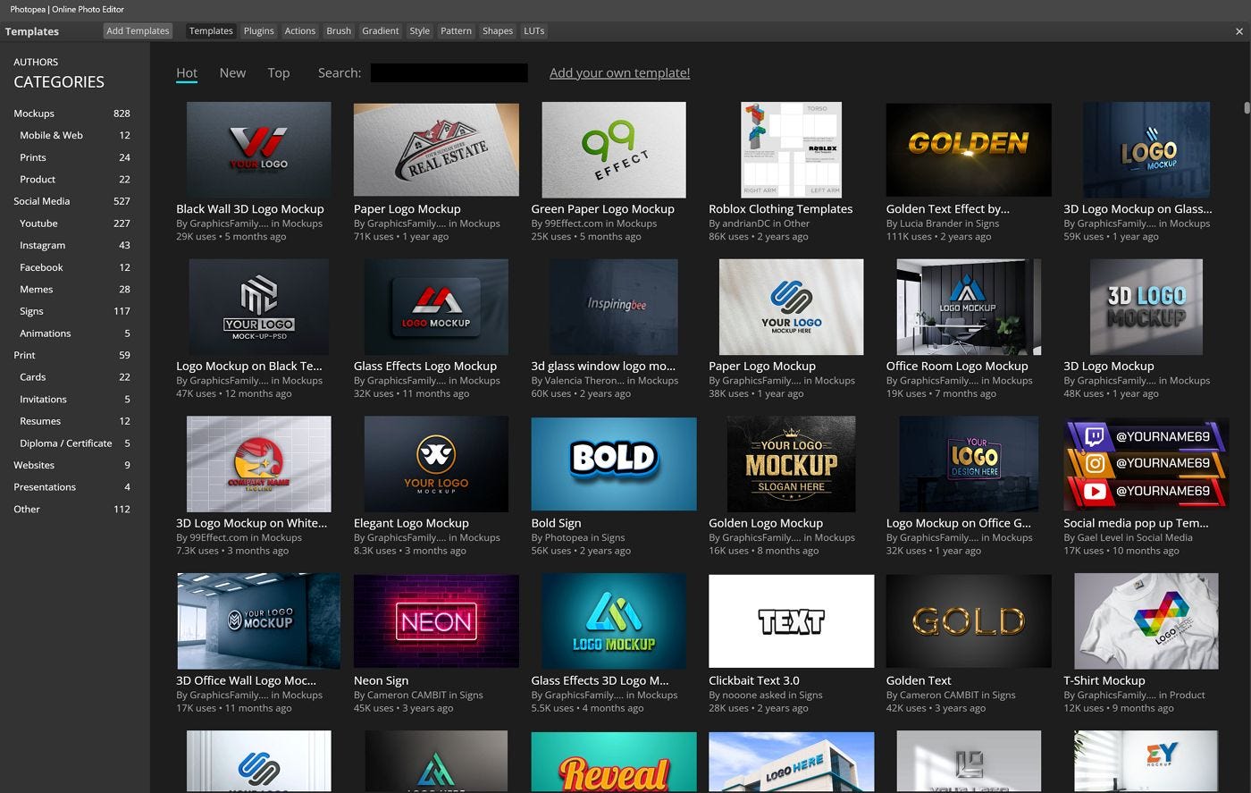Open 3D Logo Mockup on Glass thumbnail

coord(1146,149)
